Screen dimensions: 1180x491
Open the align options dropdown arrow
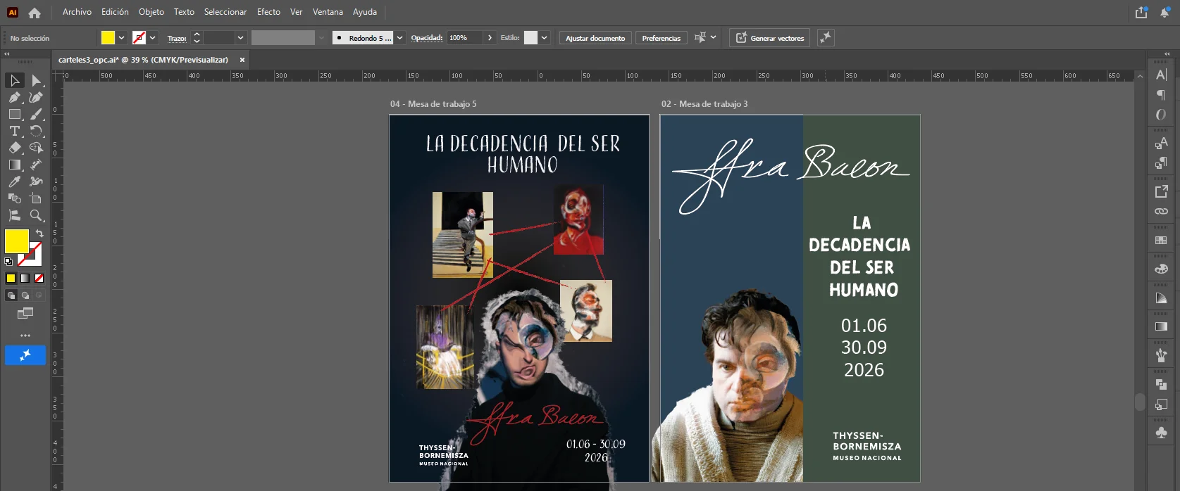(713, 37)
